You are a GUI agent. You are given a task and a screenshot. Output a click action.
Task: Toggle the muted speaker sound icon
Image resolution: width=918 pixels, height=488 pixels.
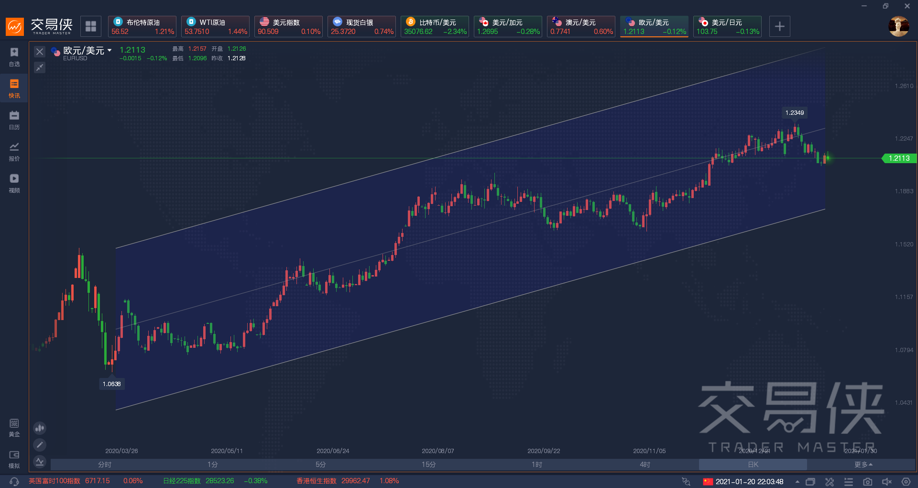886,481
